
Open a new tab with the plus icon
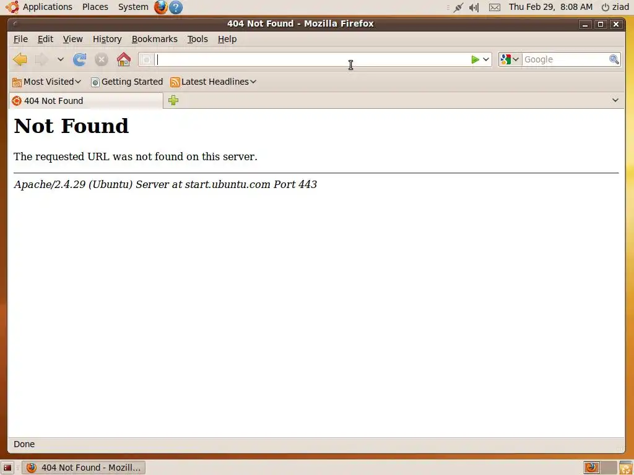pyautogui.click(x=173, y=100)
